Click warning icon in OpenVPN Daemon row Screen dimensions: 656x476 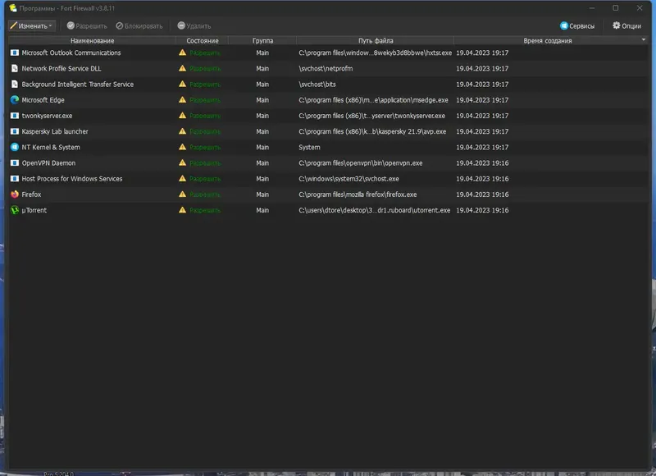pos(182,162)
